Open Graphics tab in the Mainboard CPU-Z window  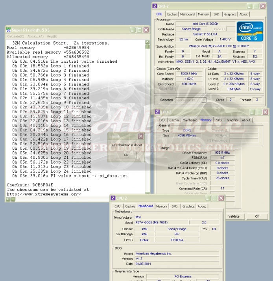188,206
